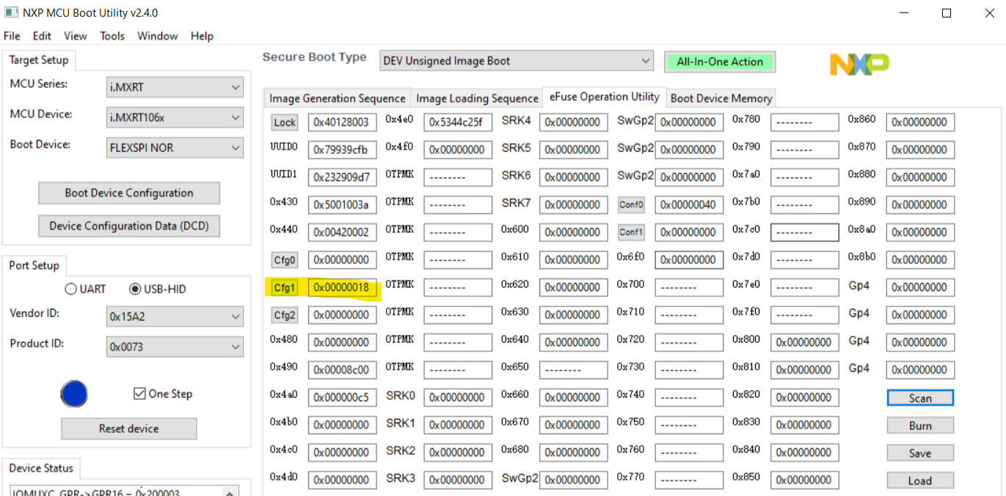Click the Conf0 eFuse button
The height and width of the screenshot is (496, 1006).
[630, 204]
